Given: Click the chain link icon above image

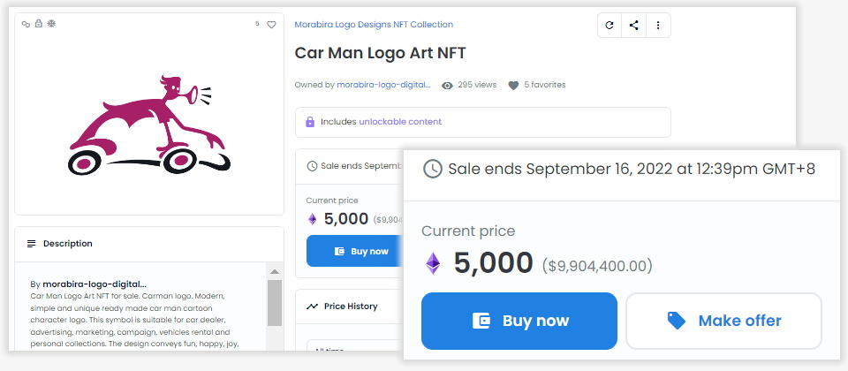Looking at the screenshot, I should click(x=26, y=24).
